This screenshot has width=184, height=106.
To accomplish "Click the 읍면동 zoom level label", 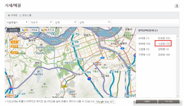I will 14,46.
